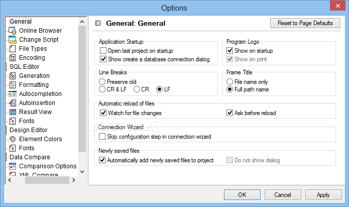Open the Change Script options page
349x207 pixels.
[39, 40]
